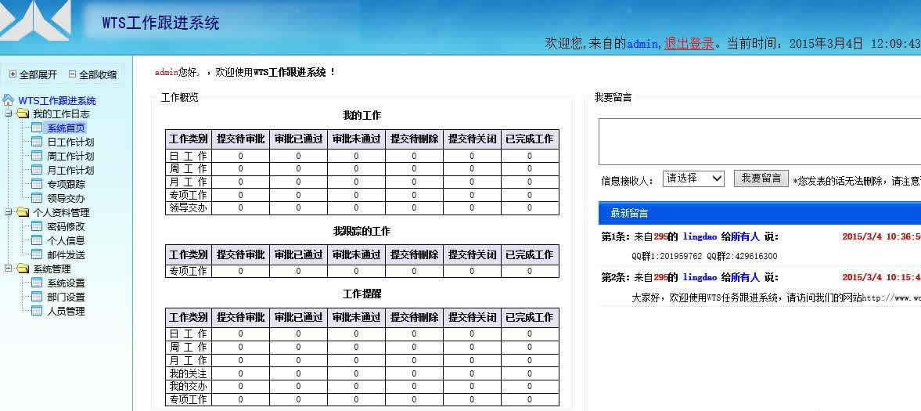Click 我的工作 table heading

[x=362, y=115]
